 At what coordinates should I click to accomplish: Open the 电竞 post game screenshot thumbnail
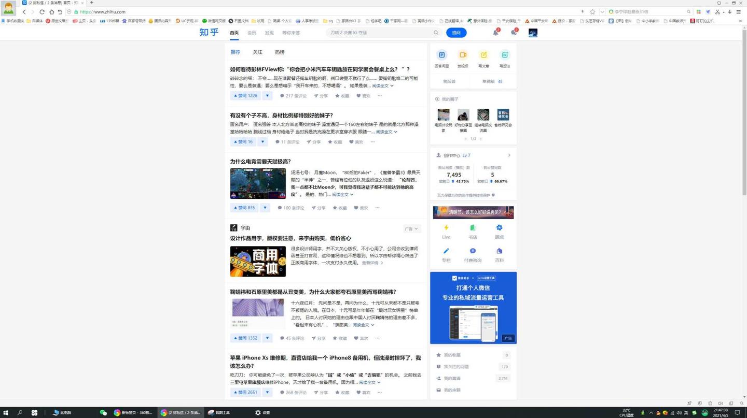(258, 183)
